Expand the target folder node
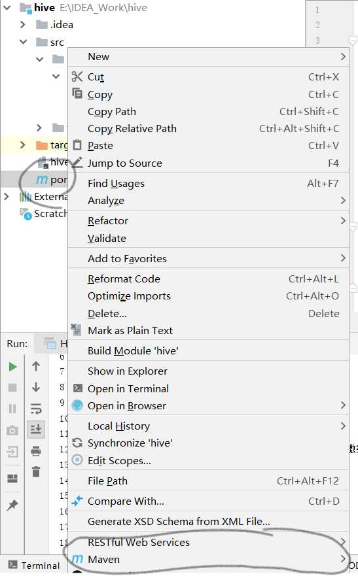358x576 pixels. point(23,144)
